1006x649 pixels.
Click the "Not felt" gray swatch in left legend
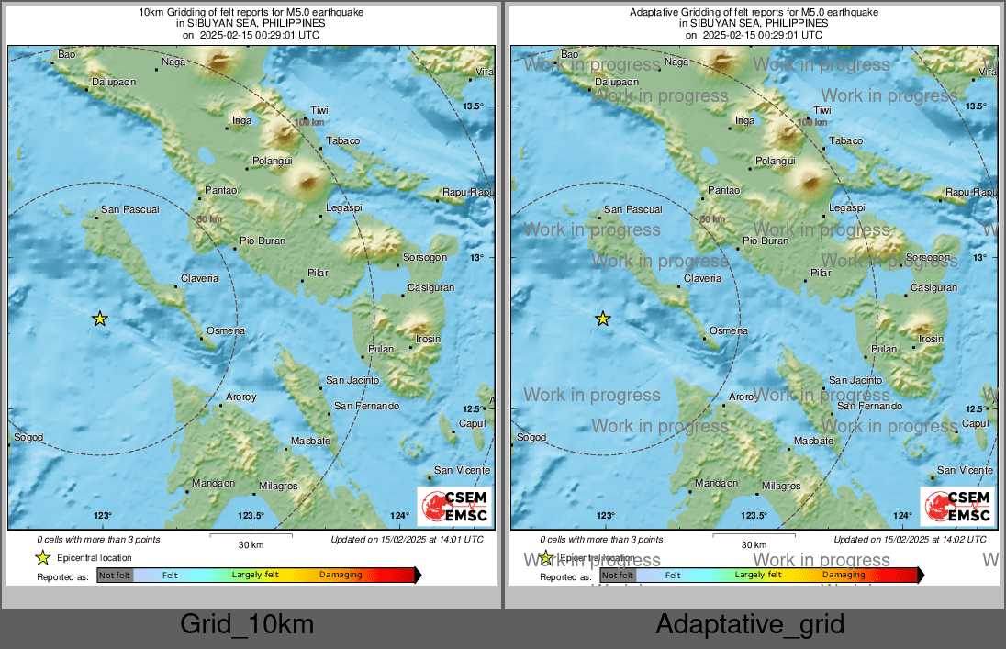(x=115, y=576)
